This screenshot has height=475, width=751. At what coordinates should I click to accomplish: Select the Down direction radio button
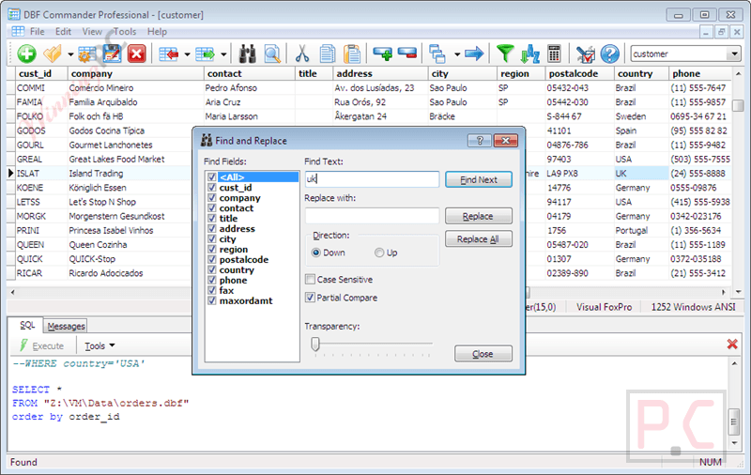click(316, 253)
